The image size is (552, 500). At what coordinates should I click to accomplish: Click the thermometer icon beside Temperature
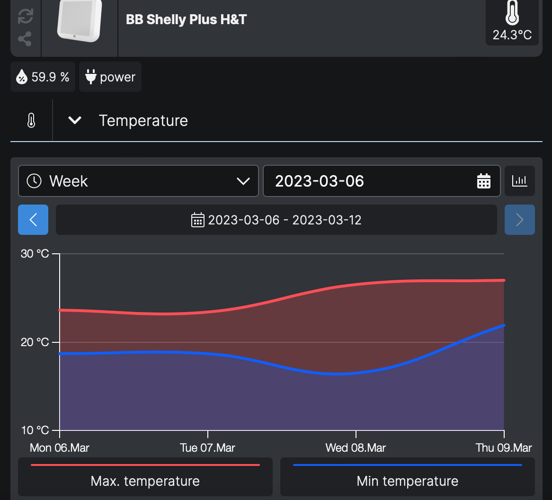point(31,121)
